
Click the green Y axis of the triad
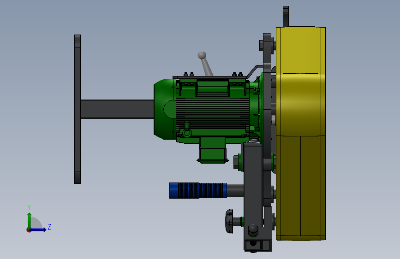pyautogui.click(x=30, y=220)
